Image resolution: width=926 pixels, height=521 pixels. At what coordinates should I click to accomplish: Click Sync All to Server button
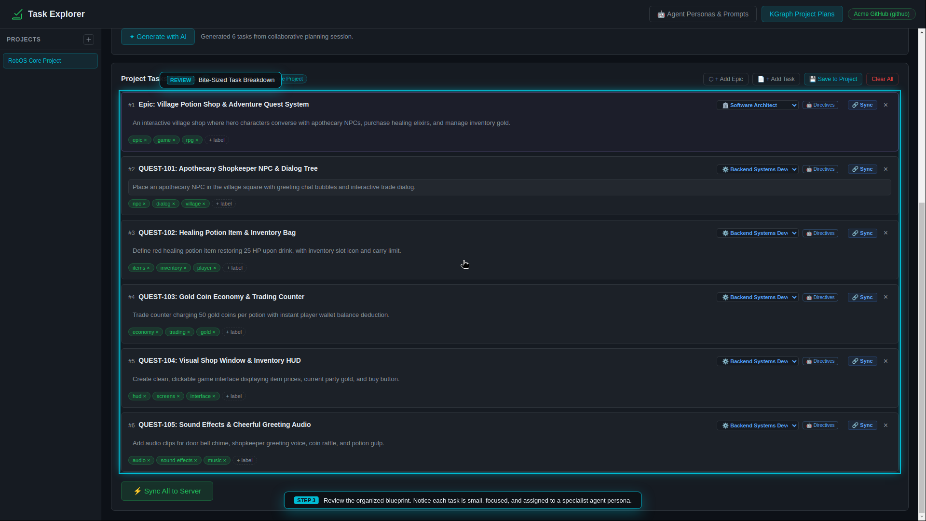tap(167, 491)
